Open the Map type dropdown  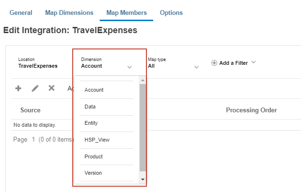[x=196, y=67]
